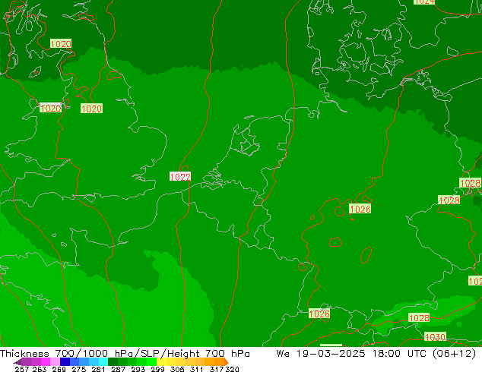The height and width of the screenshot is (372, 482).
Task: Click legend value 320
Action: click(232, 369)
